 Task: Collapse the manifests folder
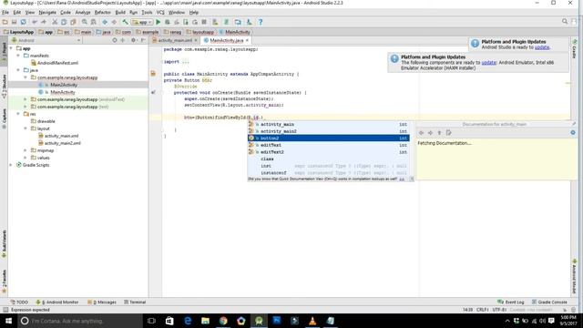[x=18, y=56]
